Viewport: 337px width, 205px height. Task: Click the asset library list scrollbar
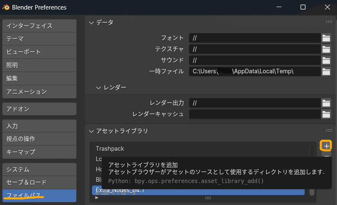click(x=312, y=169)
